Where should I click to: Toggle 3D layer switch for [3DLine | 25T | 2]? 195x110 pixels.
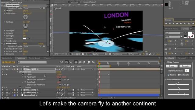pos(73,93)
